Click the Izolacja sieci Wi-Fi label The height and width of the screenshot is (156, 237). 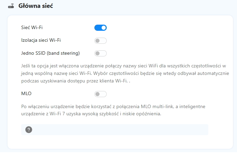point(41,40)
